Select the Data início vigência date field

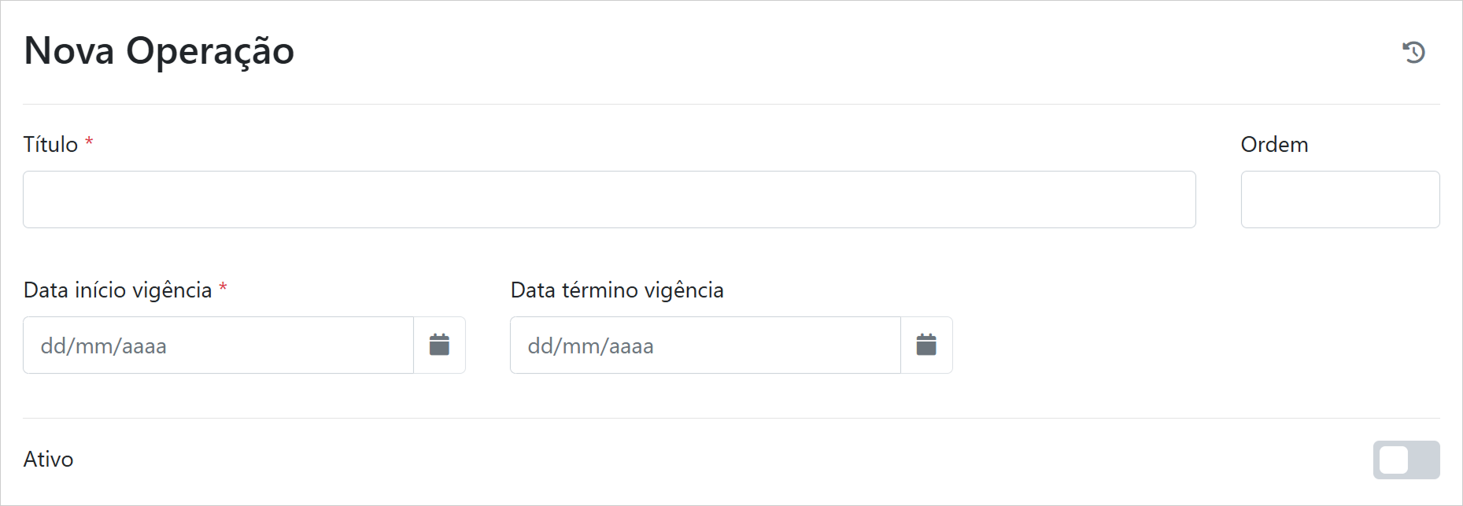tap(218, 345)
